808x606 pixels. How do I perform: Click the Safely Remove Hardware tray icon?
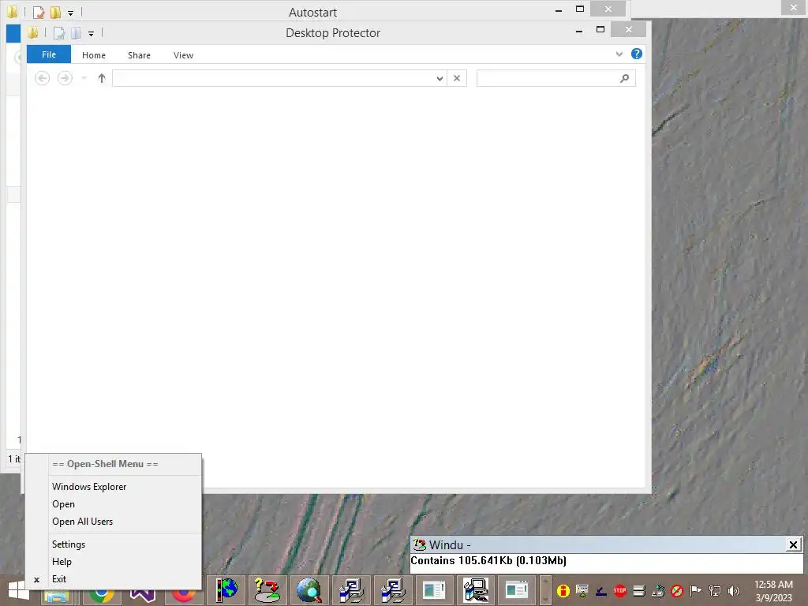(x=657, y=590)
